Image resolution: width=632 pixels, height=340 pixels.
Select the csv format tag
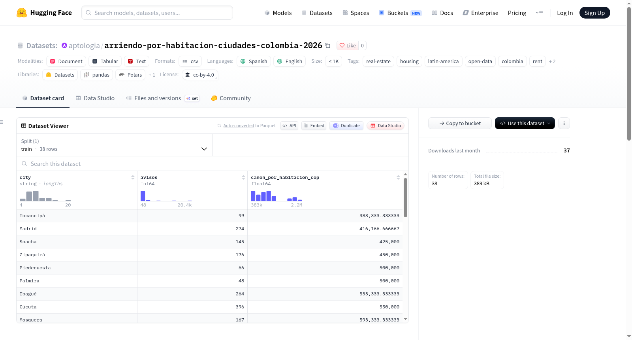[190, 61]
